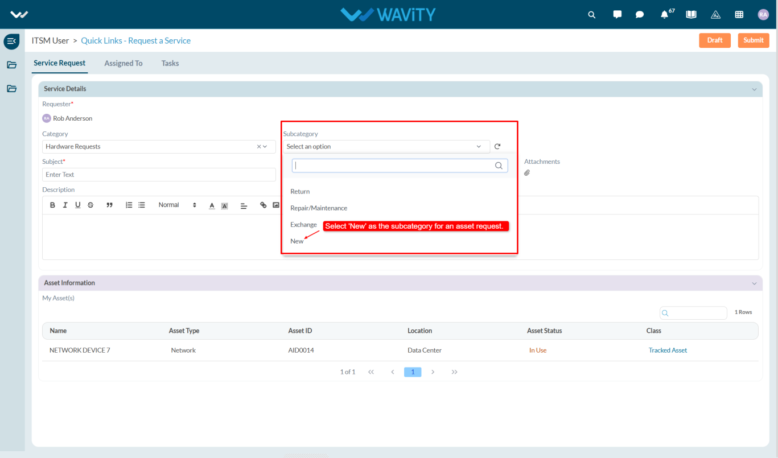Click inside the Description text area

[x=400, y=237]
